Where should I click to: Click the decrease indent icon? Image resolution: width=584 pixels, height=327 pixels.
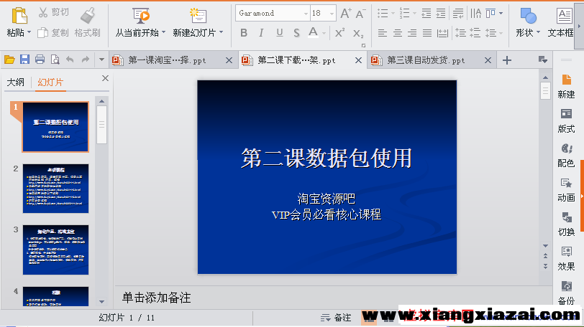click(x=426, y=14)
